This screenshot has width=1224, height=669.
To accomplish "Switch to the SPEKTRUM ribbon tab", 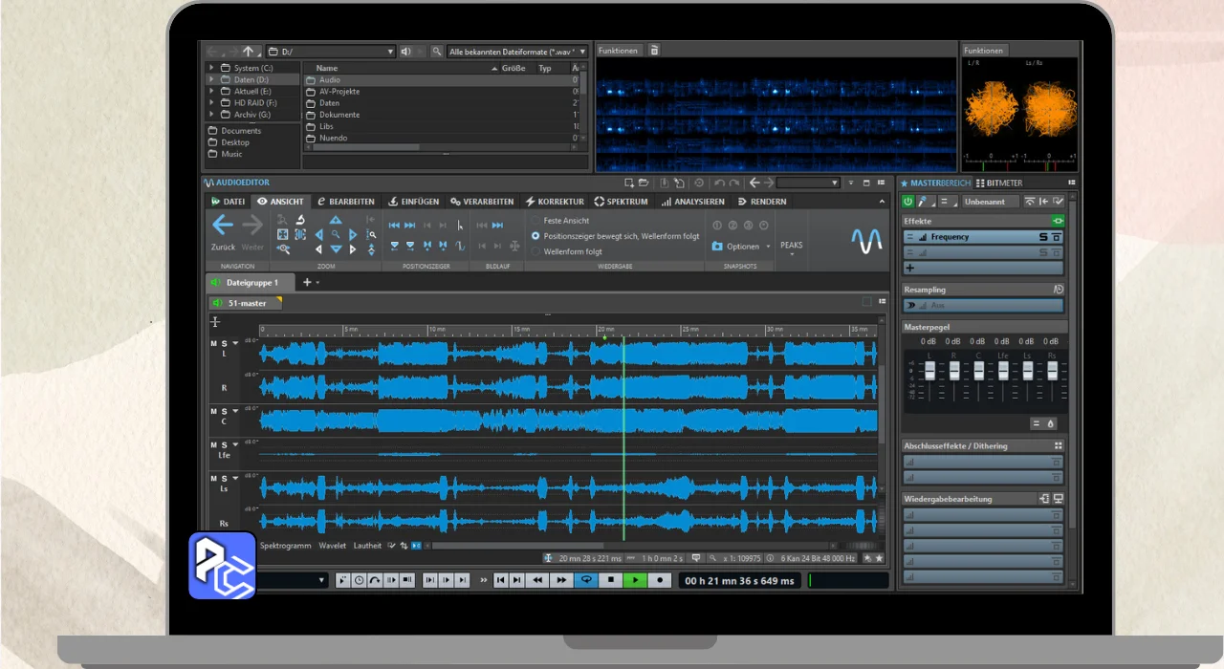I will pos(621,202).
